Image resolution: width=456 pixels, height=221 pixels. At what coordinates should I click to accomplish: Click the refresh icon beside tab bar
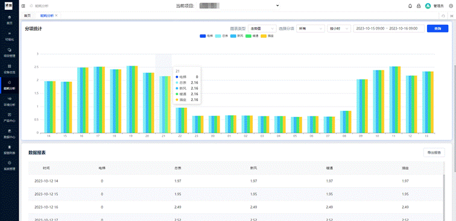pos(443,16)
